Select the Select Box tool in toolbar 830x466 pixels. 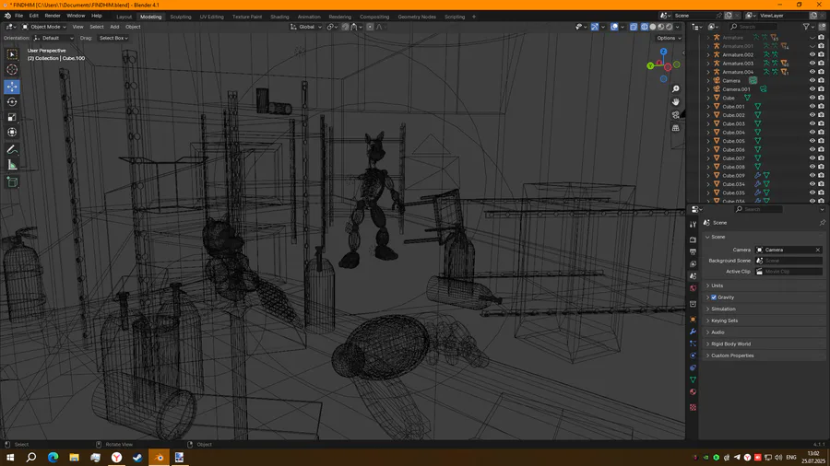pyautogui.click(x=12, y=54)
